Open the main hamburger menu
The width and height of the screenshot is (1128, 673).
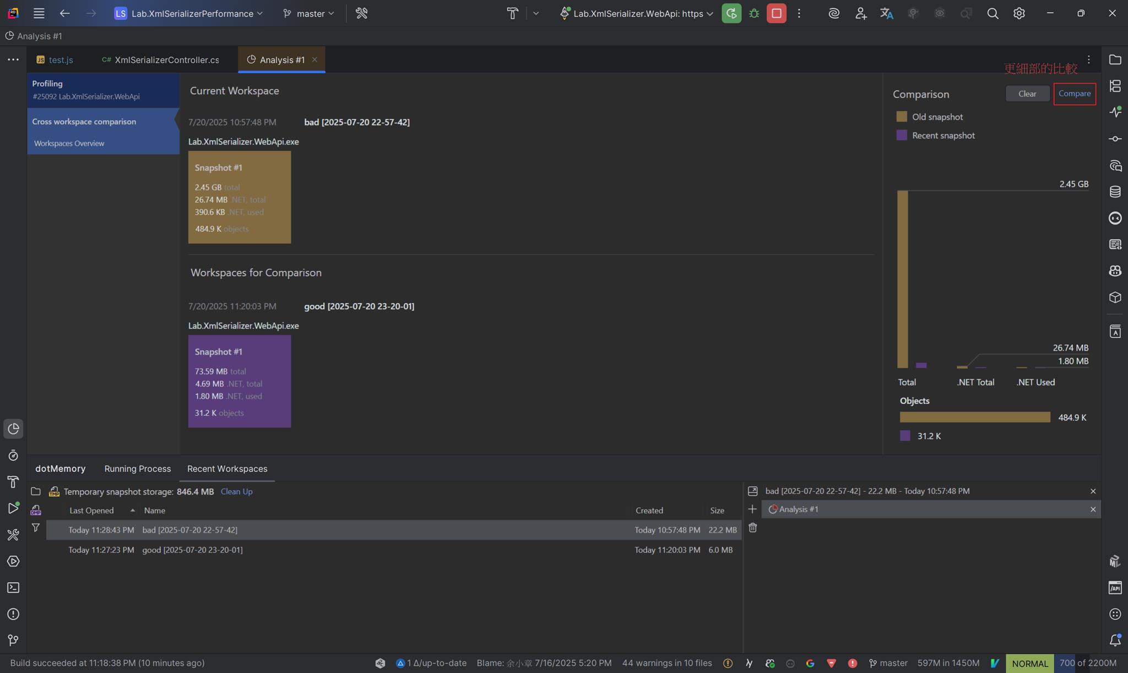click(39, 13)
